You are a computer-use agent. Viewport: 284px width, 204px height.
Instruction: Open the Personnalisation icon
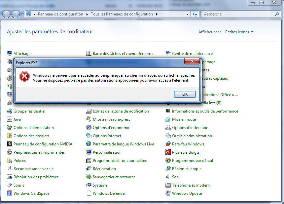tap(89, 152)
